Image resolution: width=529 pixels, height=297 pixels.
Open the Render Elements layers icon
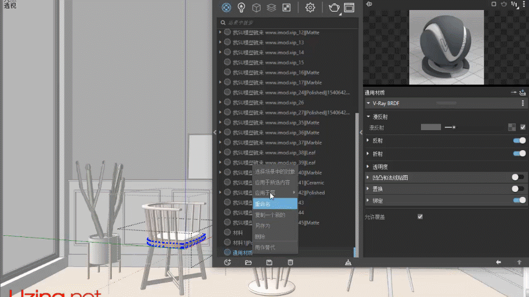[x=271, y=7]
